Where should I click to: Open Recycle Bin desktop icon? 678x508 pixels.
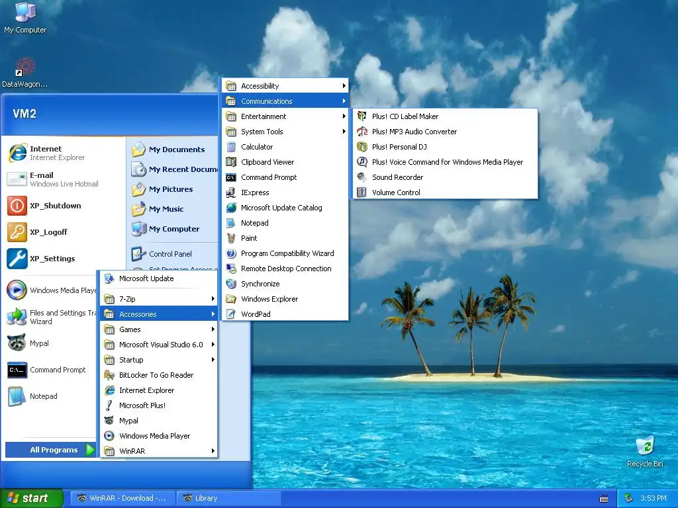645,452
